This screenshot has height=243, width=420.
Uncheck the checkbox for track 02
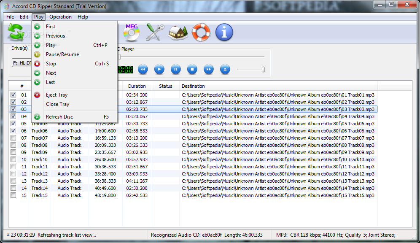coord(13,102)
